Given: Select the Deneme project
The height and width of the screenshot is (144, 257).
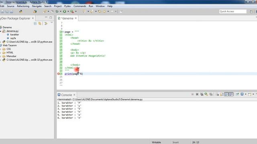Looking at the screenshot, I should coord(7,28).
